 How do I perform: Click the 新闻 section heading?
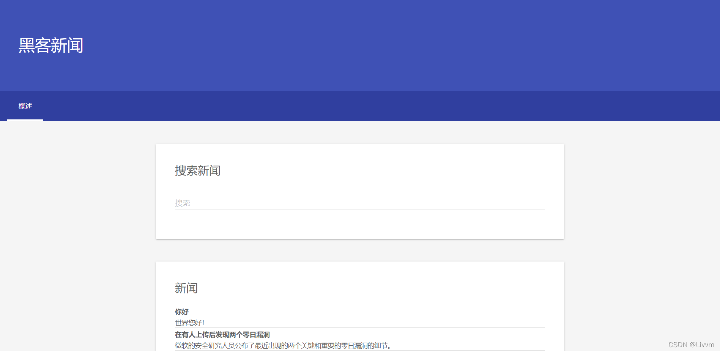pos(186,288)
